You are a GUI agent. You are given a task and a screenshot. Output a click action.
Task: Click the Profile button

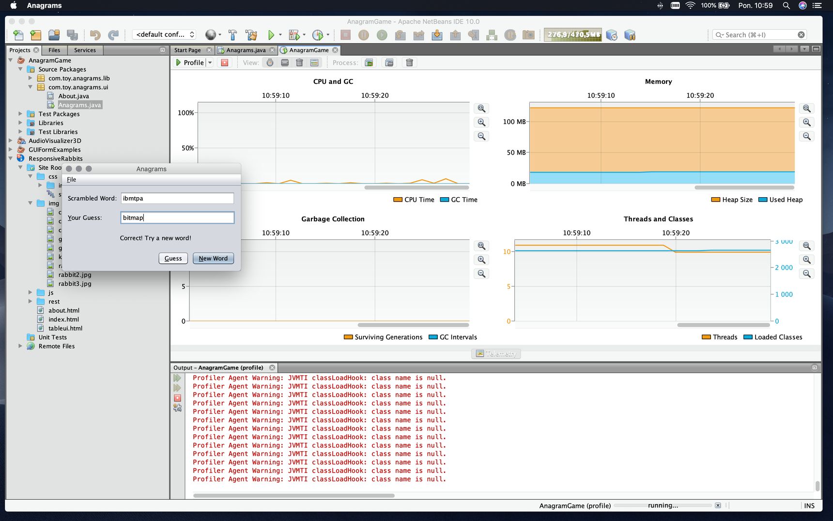tap(190, 63)
